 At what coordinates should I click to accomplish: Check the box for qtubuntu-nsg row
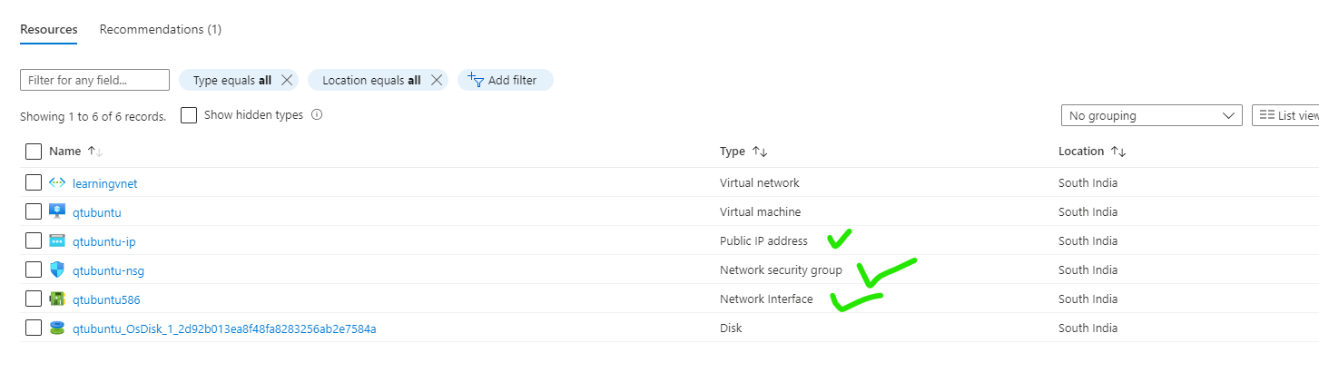(x=34, y=270)
